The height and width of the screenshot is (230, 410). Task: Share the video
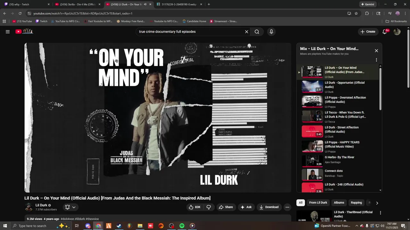(225, 207)
